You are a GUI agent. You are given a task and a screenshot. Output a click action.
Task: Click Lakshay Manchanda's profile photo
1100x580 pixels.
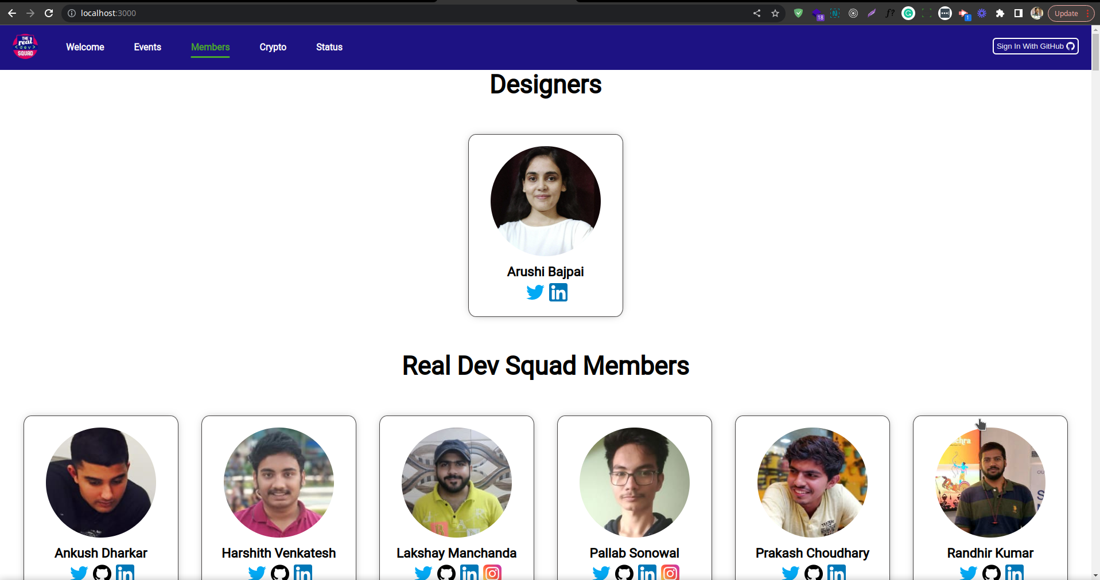point(457,483)
